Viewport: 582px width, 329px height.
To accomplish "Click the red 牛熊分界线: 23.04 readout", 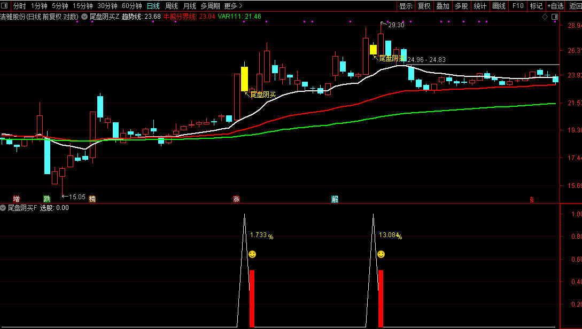I will 189,17.
